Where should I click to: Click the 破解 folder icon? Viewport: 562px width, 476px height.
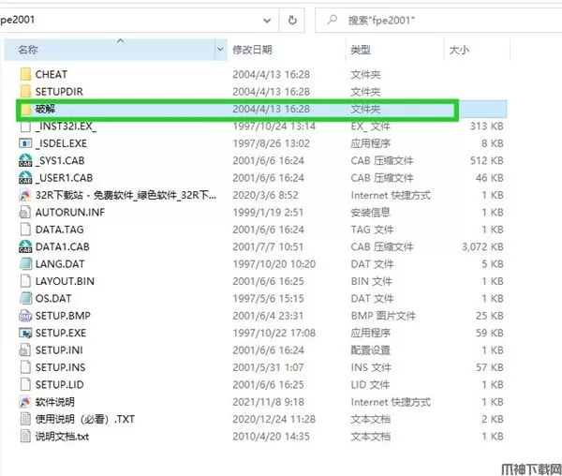[x=25, y=109]
